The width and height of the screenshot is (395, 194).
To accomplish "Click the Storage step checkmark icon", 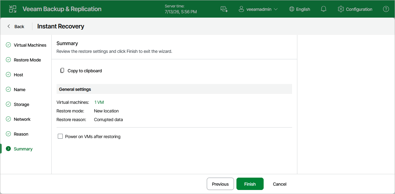I will pos(8,104).
